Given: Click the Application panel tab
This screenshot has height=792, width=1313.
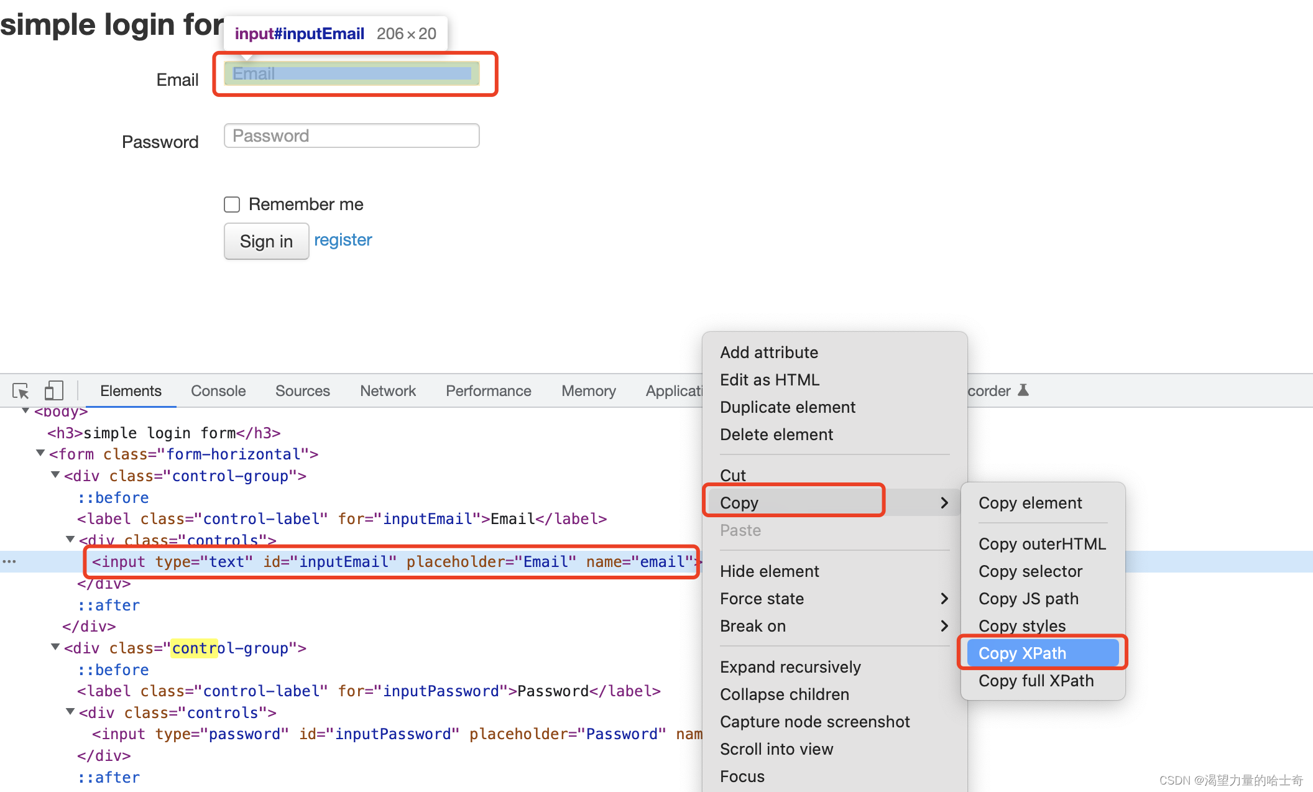Looking at the screenshot, I should pos(699,392).
